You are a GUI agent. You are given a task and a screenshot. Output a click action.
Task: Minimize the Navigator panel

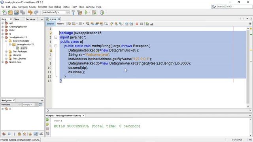tap(42, 100)
